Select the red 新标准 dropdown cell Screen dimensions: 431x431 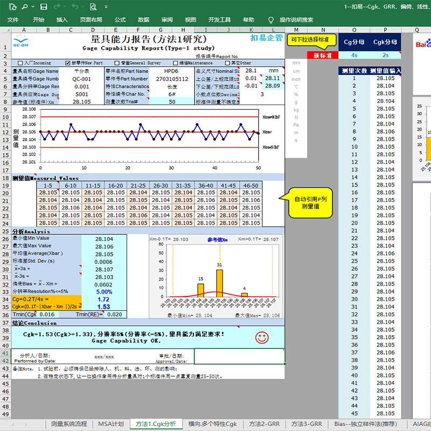[323, 55]
